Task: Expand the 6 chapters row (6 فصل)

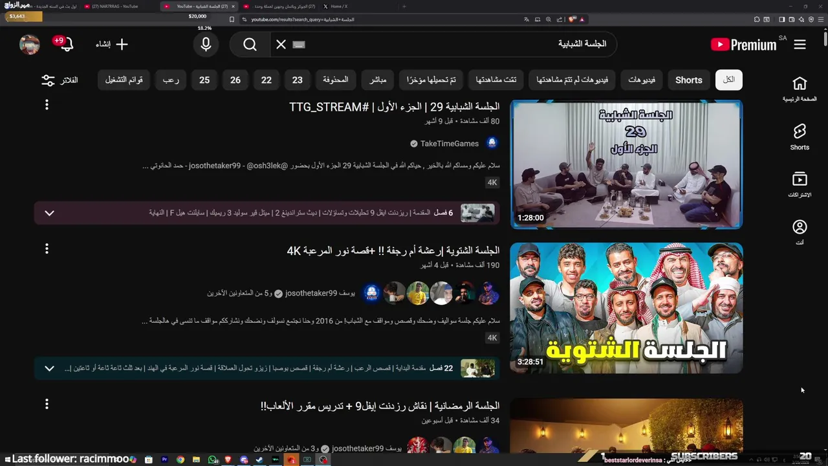Action: (x=267, y=213)
